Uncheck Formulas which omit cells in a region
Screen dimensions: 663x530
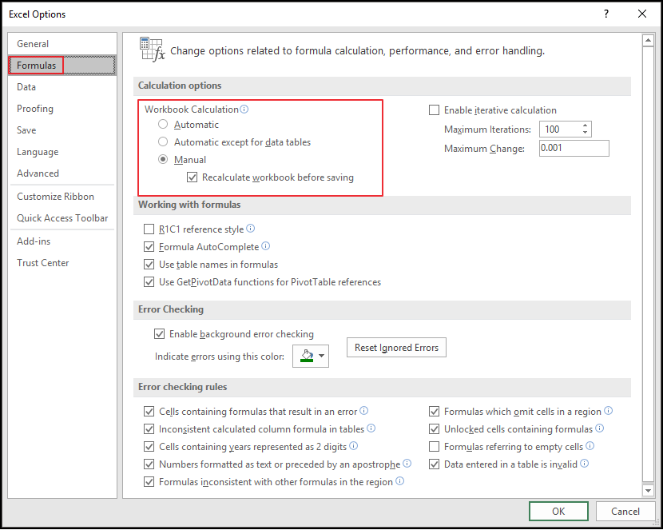[434, 411]
